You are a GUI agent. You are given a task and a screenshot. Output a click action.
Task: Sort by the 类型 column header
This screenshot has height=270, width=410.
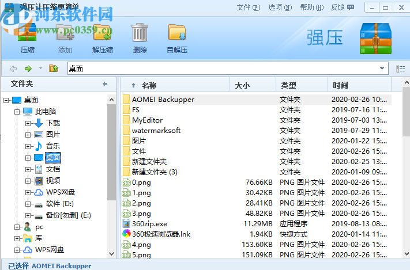[x=302, y=85]
